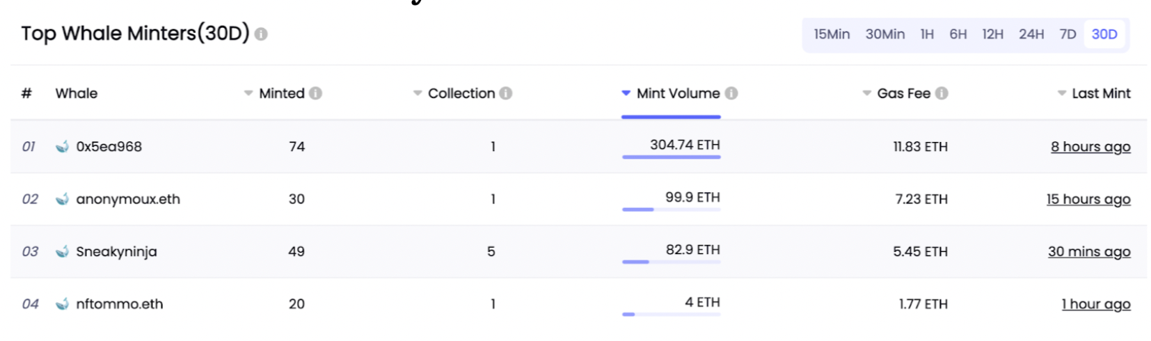Sort table by Last Mint arrow
Image resolution: width=1151 pixels, height=341 pixels.
click(1062, 93)
